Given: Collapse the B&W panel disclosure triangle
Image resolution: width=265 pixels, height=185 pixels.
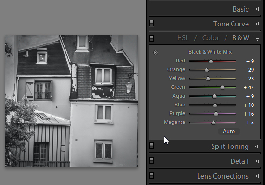Looking at the screenshot, I should pos(258,38).
